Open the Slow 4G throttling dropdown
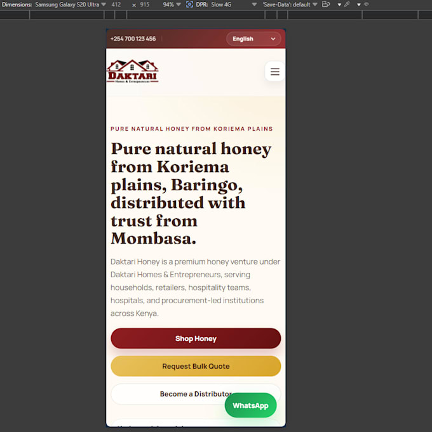This screenshot has height=432, width=432. tap(234, 4)
